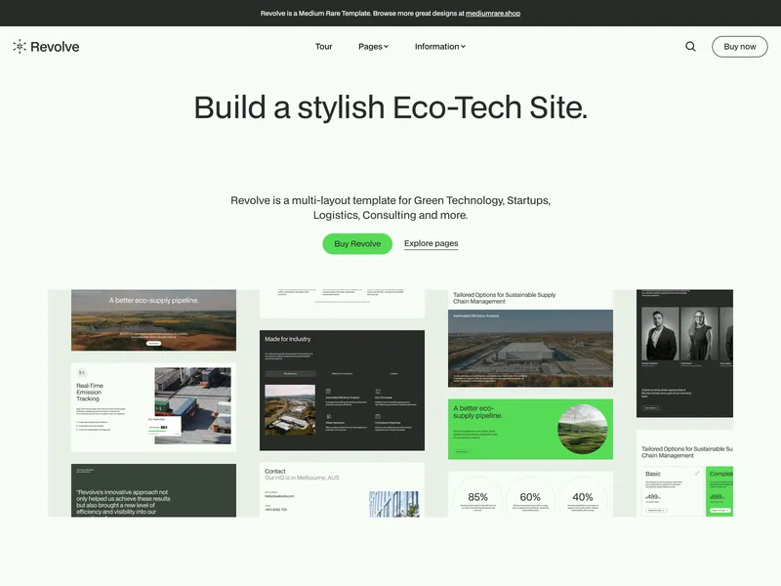Viewport: 781px width, 586px height.
Task: Open the Contact page preview thumbnail
Action: pos(343,489)
